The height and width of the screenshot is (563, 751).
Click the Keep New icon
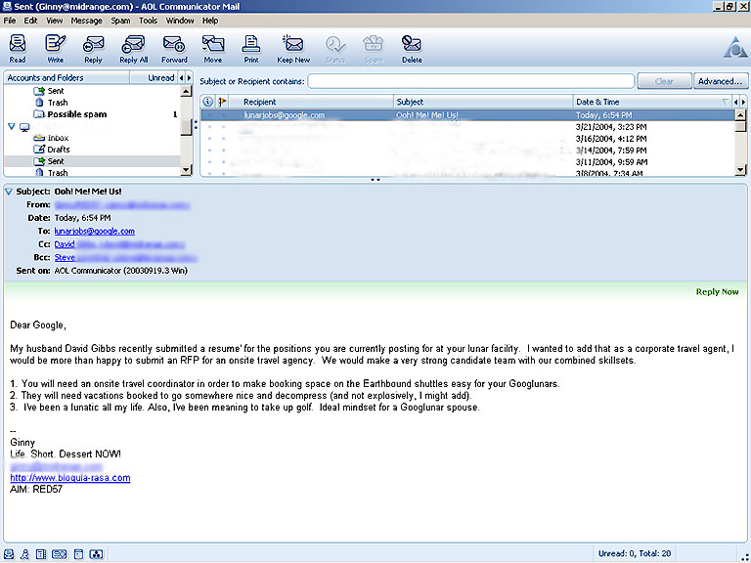[293, 48]
